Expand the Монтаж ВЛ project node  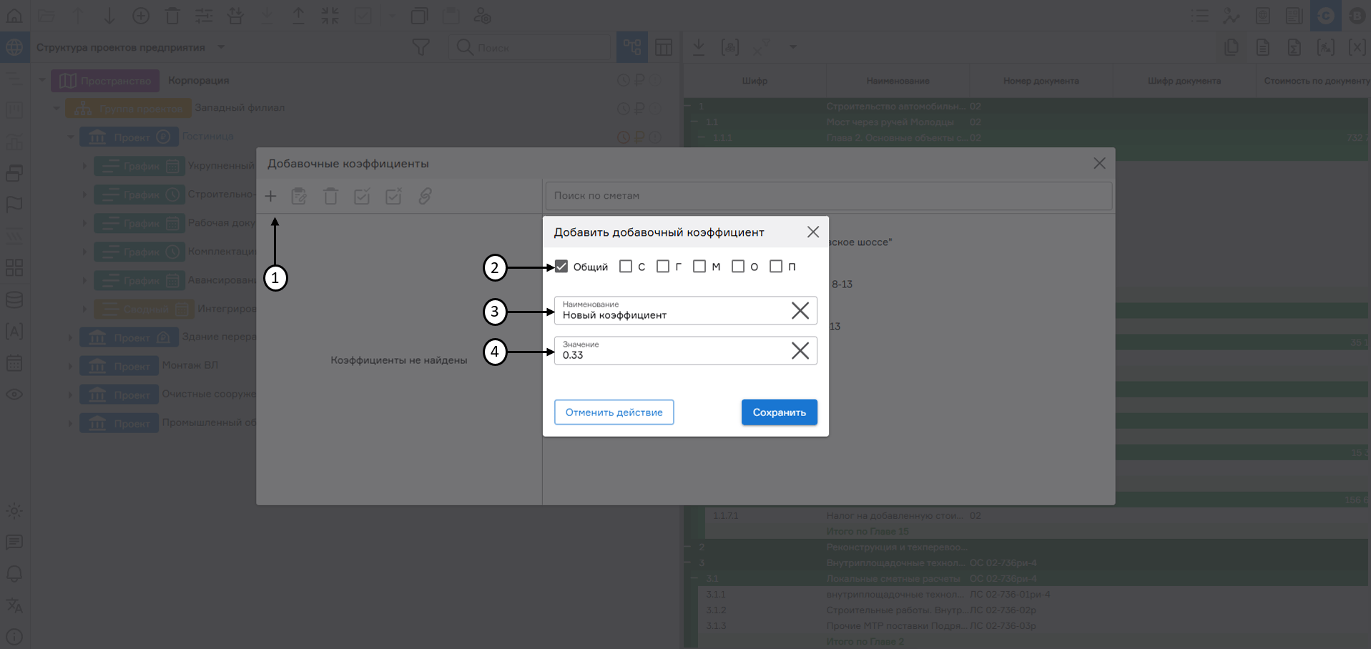(69, 365)
